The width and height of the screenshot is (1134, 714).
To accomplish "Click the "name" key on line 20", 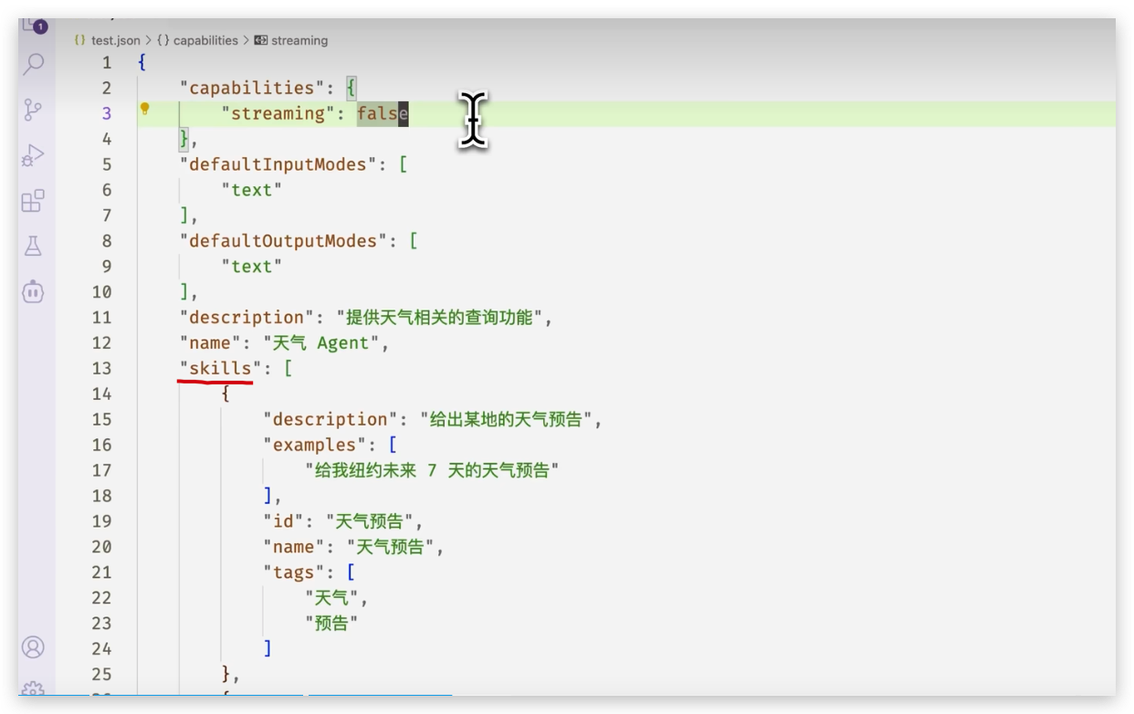I will 294,548.
